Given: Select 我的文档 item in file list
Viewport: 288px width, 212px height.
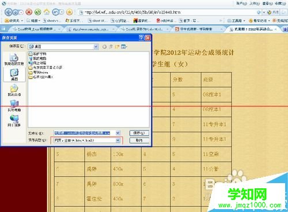Looking at the screenshot, I should [37, 54].
